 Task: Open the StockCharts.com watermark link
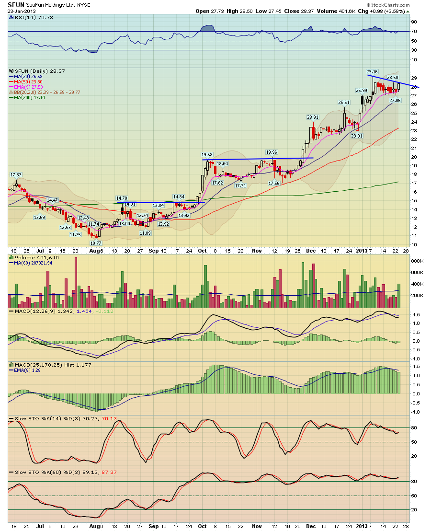coord(388,5)
